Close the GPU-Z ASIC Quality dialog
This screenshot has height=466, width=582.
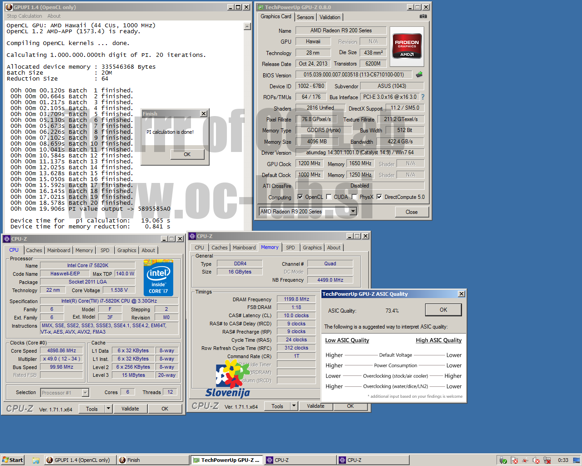[462, 294]
